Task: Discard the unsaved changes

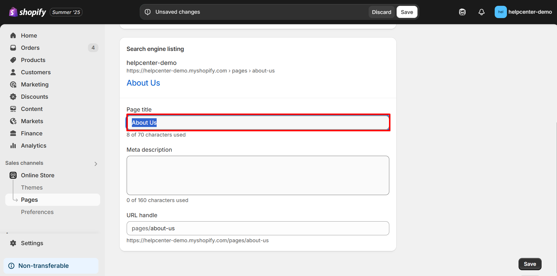Action: pyautogui.click(x=381, y=12)
